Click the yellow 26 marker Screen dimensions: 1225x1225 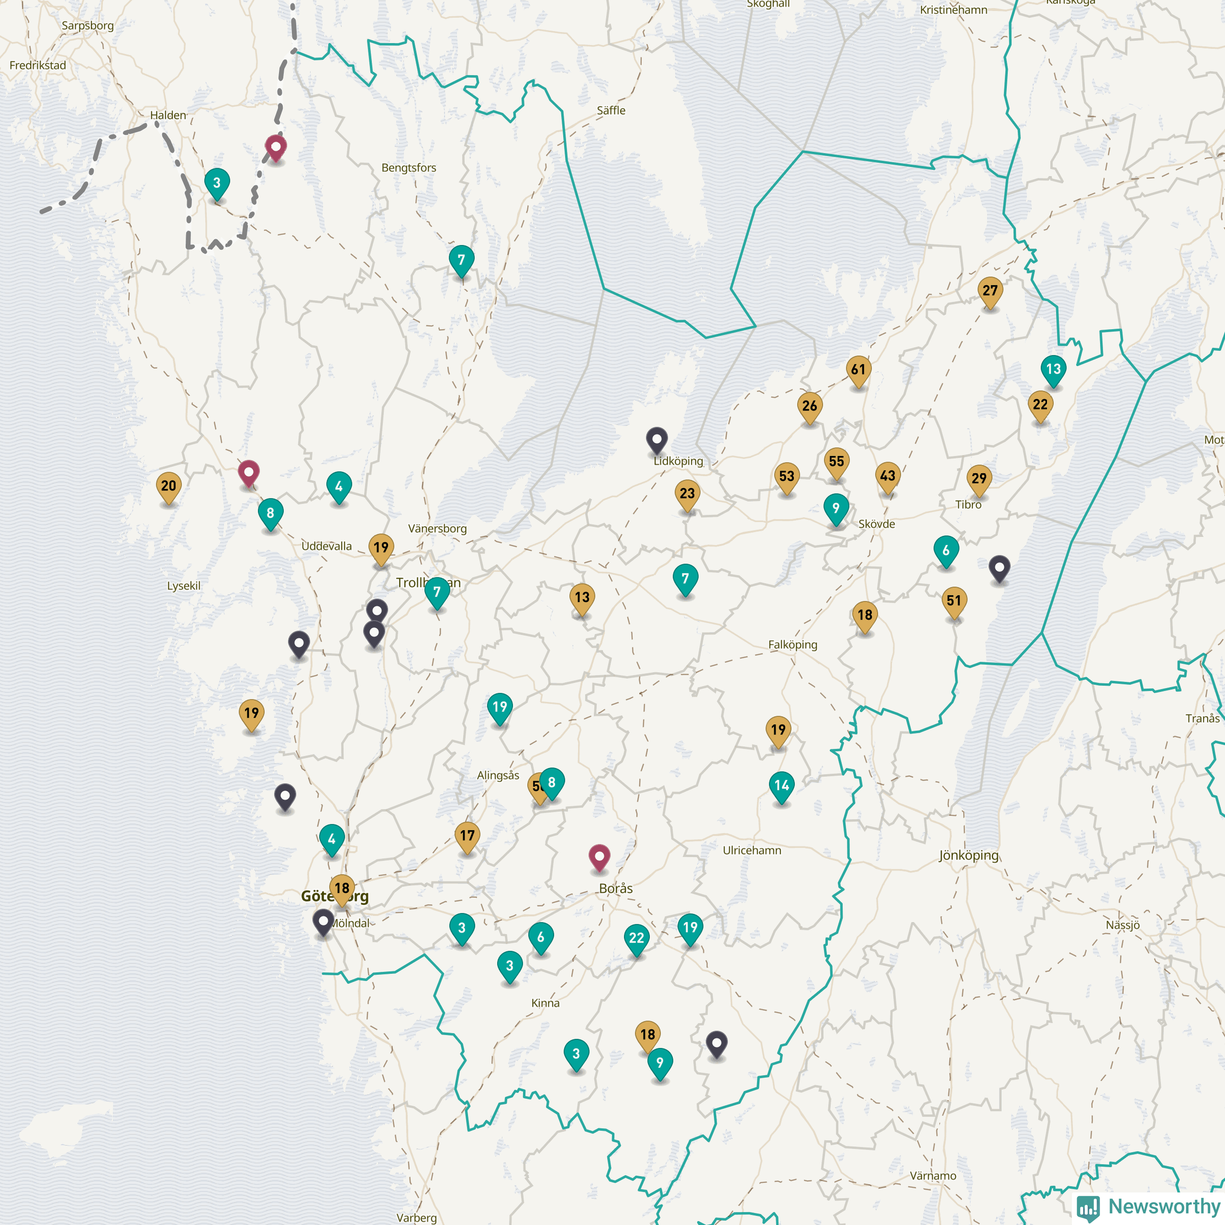click(810, 406)
